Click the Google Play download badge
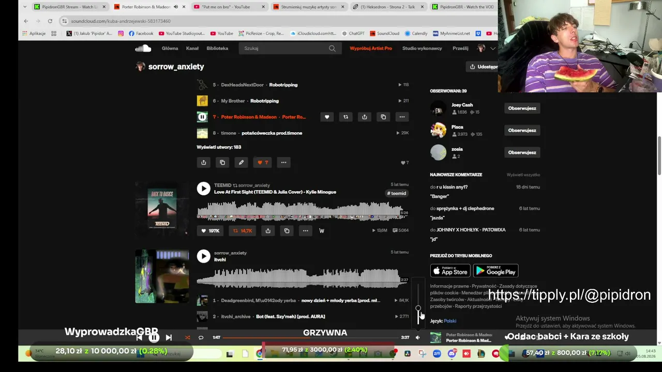This screenshot has height=372, width=662. (495, 271)
